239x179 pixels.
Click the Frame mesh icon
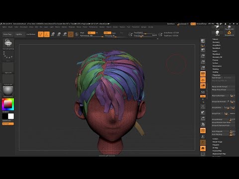point(203,106)
